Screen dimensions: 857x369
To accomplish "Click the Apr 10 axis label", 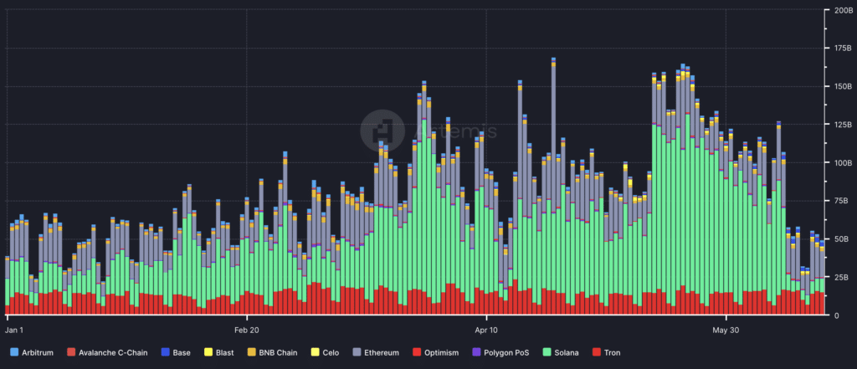I will coord(486,331).
